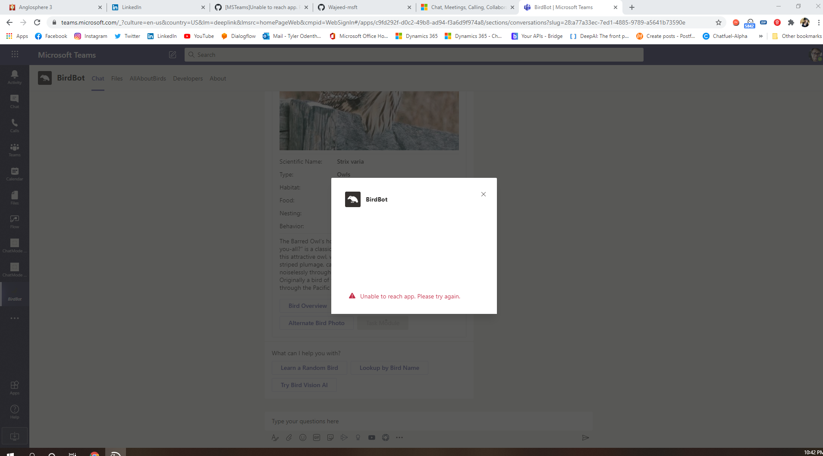The image size is (823, 456).
Task: Open Windows Start menu
Action: [10, 453]
